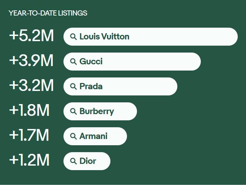Click the +3.2M listings figure
Screen dimensions: 246x185
[x=31, y=86]
